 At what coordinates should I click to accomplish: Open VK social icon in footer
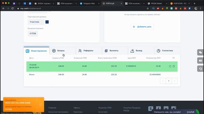pyautogui.click(x=166, y=108)
